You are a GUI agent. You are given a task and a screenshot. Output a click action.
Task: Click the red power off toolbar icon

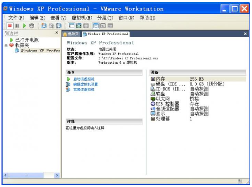(10, 26)
